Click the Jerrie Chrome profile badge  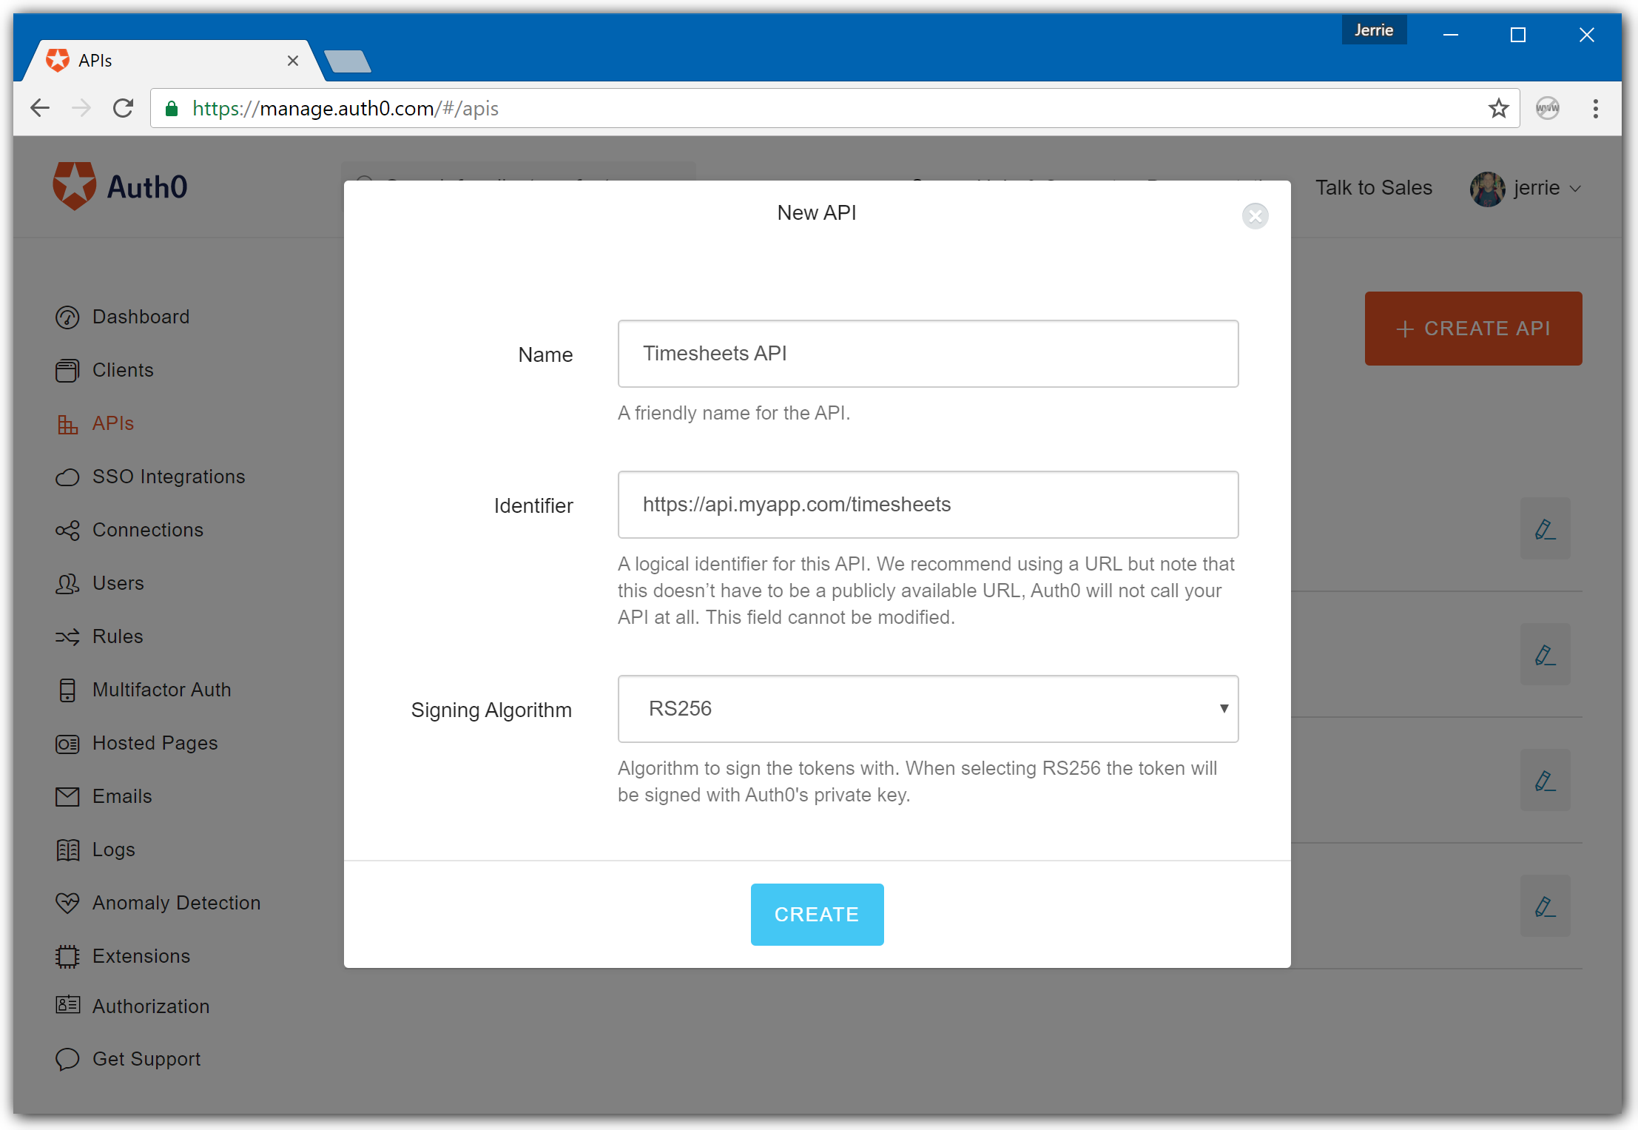coord(1374,30)
